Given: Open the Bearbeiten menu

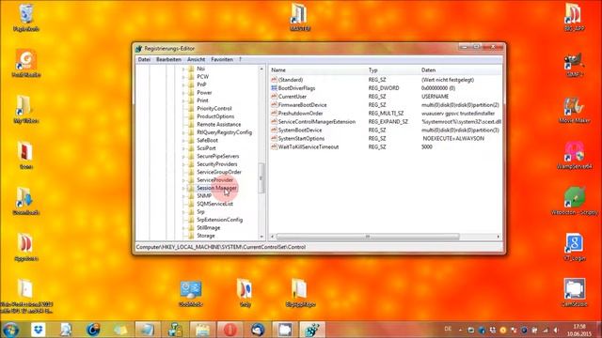Looking at the screenshot, I should (x=168, y=59).
